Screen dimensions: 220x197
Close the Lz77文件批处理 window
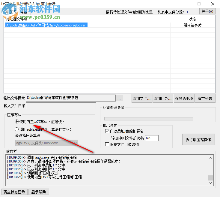pyautogui.click(x=213, y=4)
